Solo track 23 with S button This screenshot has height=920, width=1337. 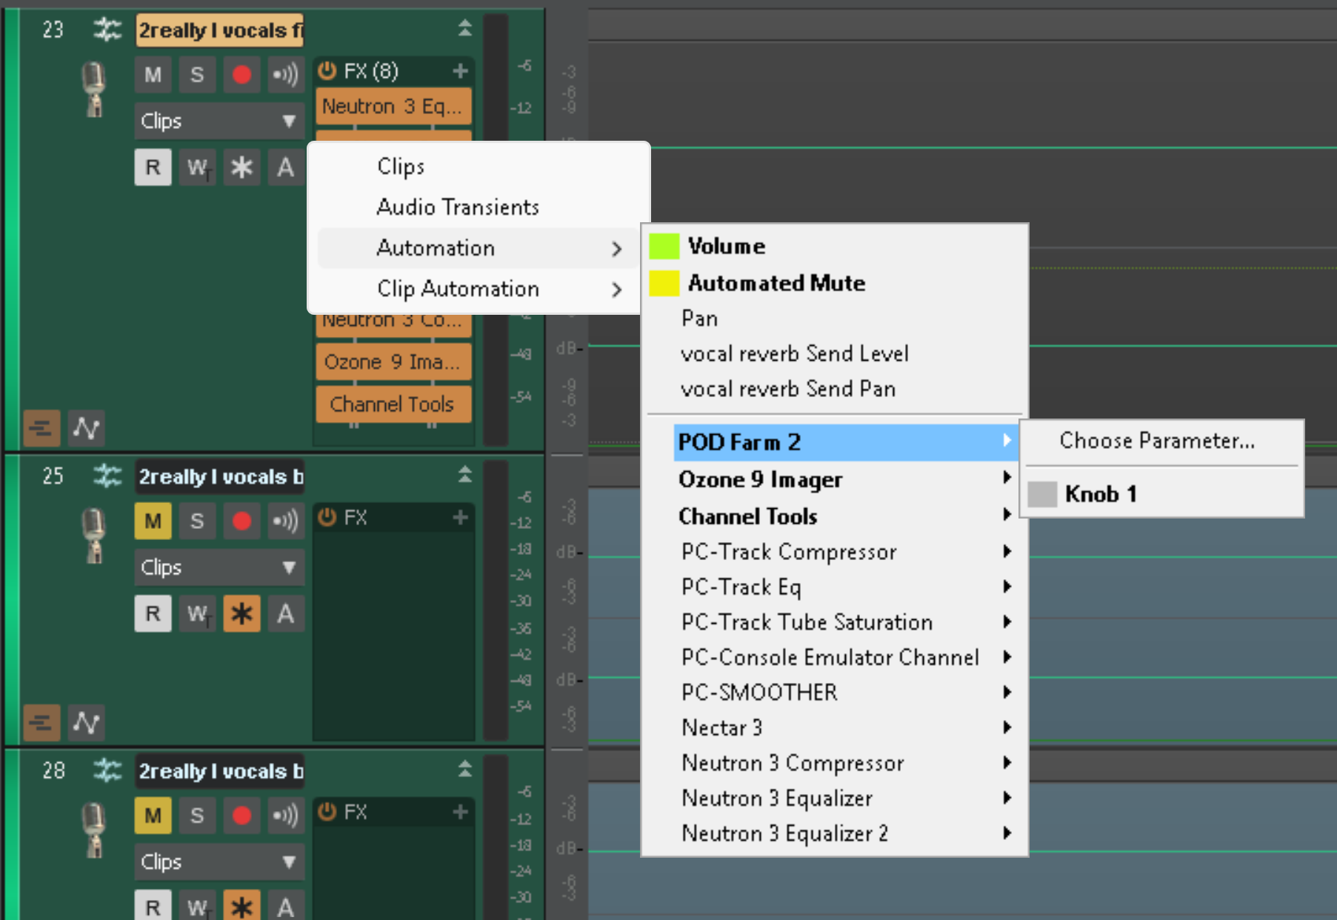[x=197, y=75]
